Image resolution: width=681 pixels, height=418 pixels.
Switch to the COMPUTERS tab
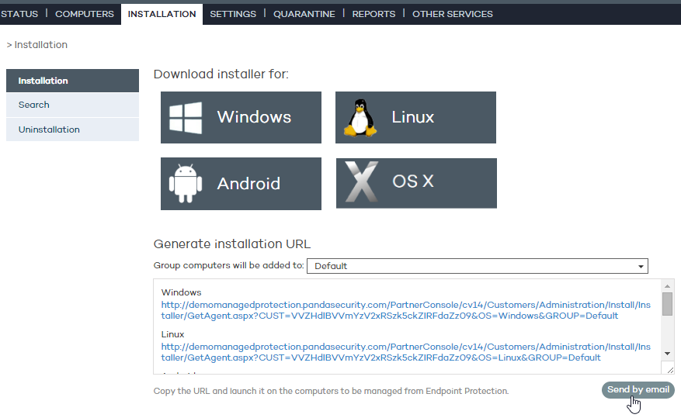85,14
